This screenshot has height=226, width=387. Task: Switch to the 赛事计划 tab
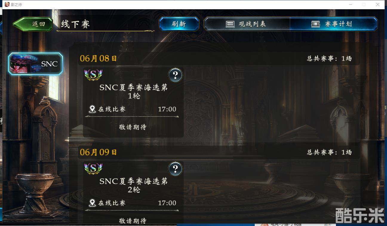pyautogui.click(x=334, y=24)
